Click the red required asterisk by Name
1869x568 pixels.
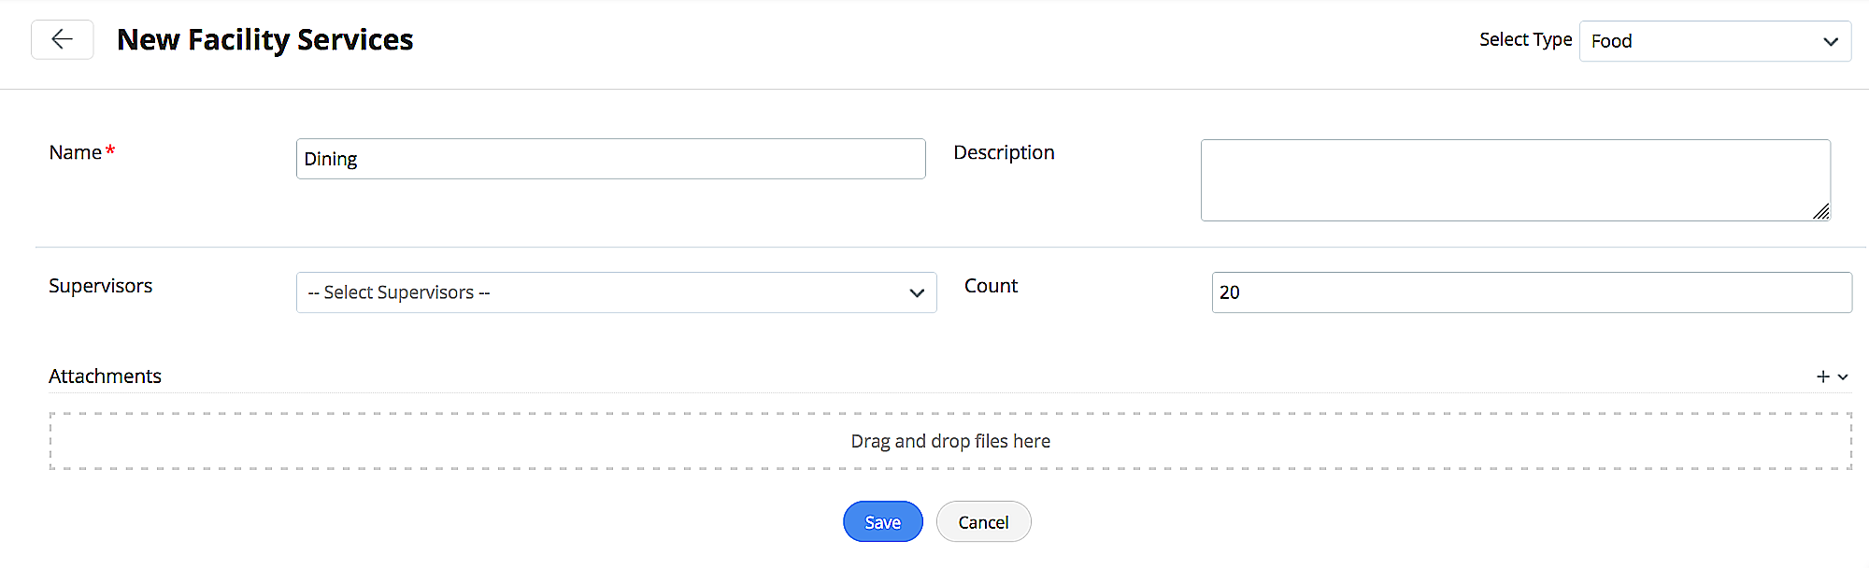click(x=110, y=150)
